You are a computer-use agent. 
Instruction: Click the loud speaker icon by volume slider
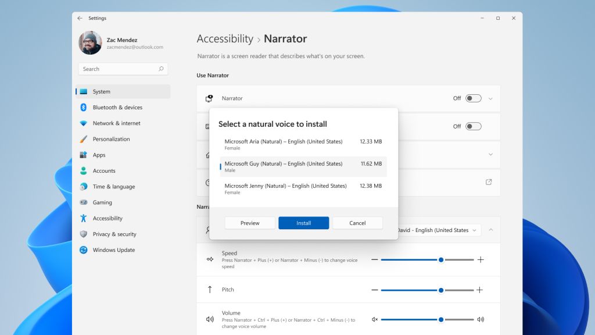pos(481,319)
